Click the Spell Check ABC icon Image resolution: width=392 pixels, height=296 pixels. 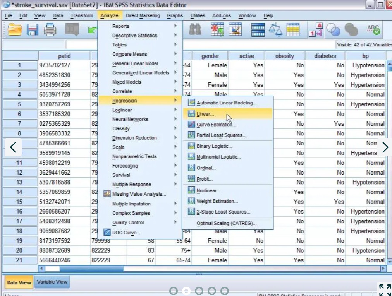373,30
